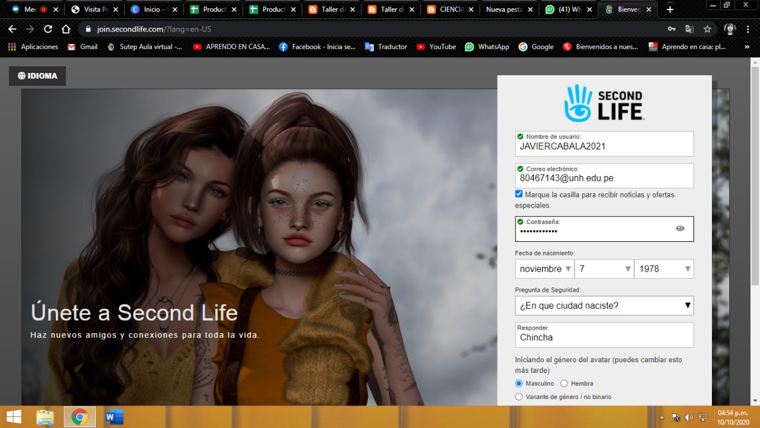The image size is (760, 428).
Task: Open the password manager key icon
Action: click(x=672, y=28)
